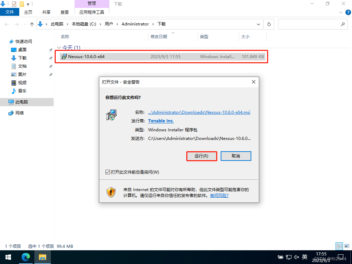352x264 pixels.
Task: Click the Back navigation arrow
Action: coord(7,24)
